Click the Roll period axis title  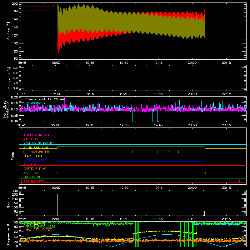9,78
